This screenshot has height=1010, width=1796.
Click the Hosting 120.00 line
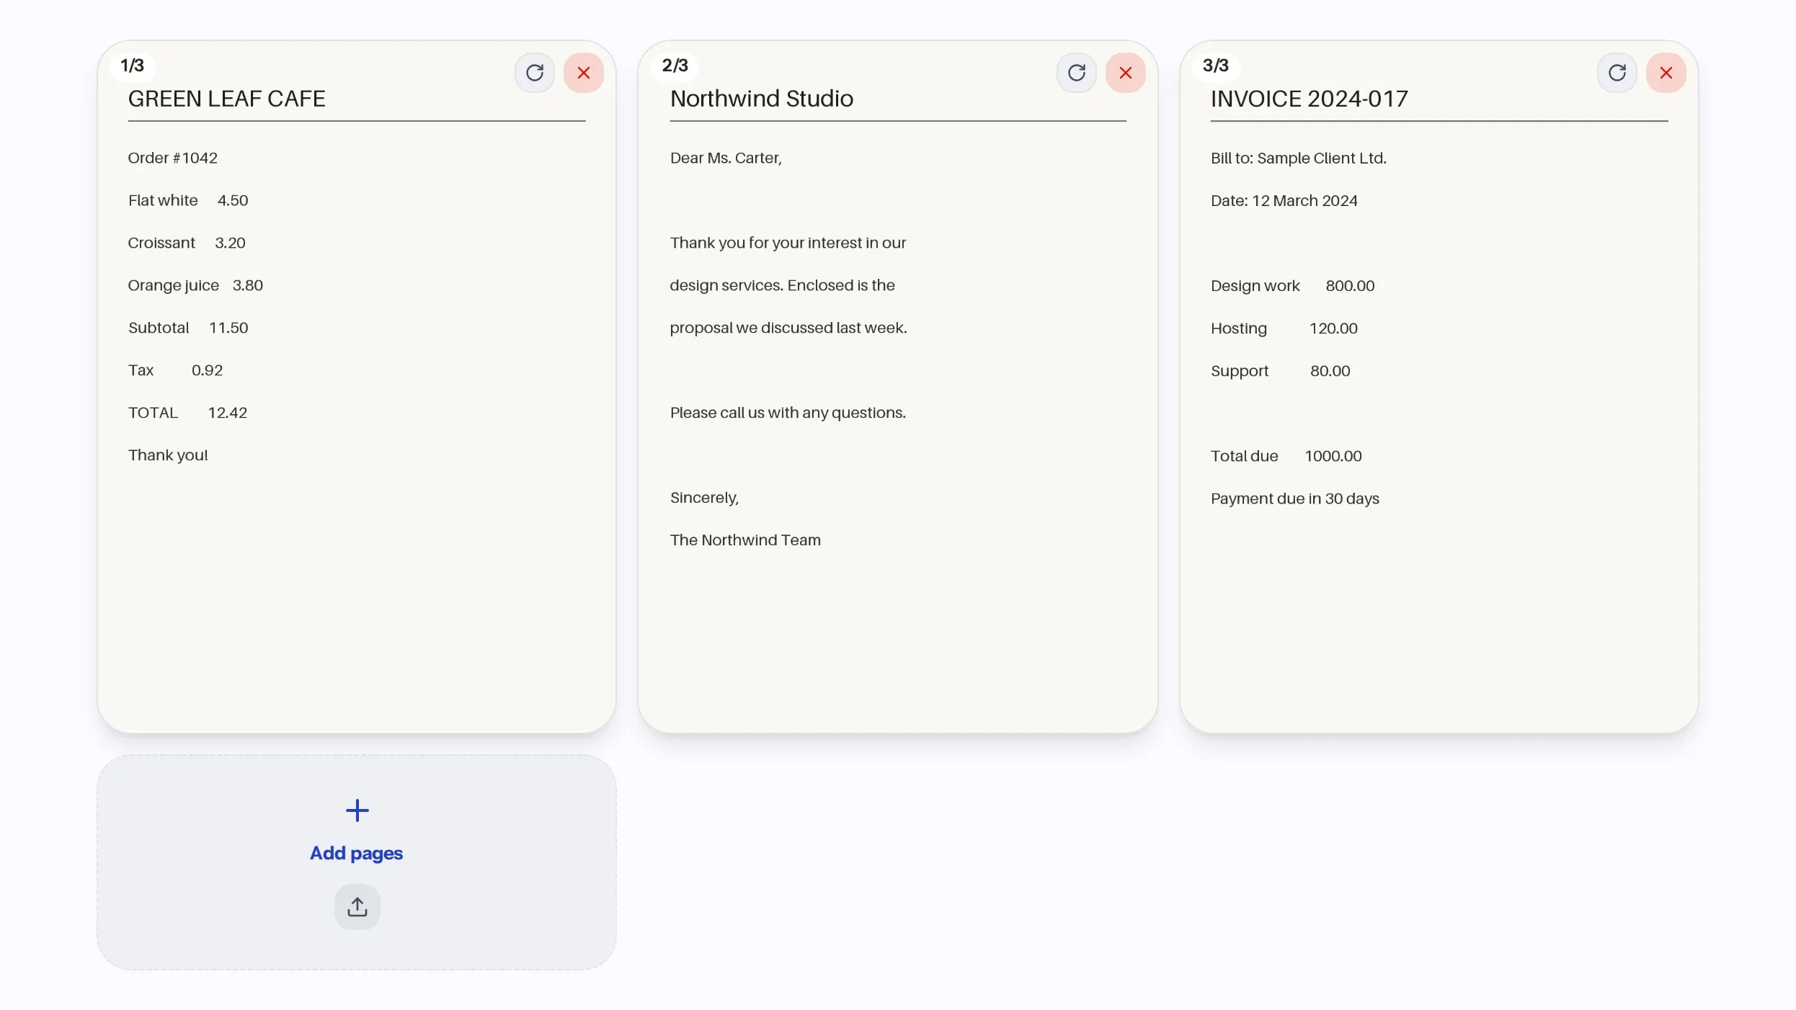click(x=1284, y=329)
